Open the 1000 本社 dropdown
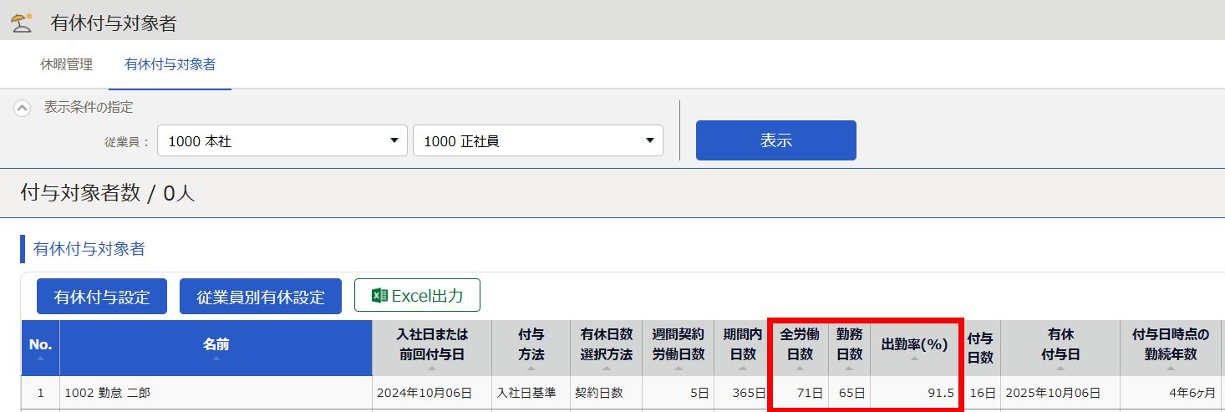The height and width of the screenshot is (412, 1225). click(282, 141)
